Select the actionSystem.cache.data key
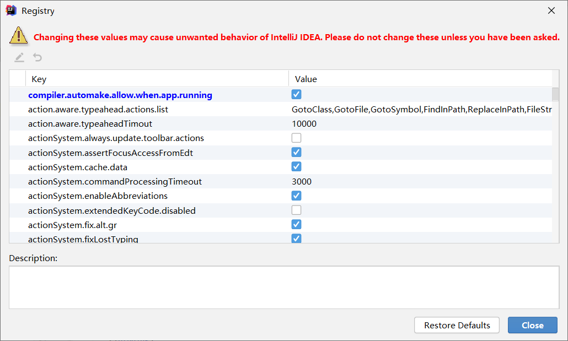The width and height of the screenshot is (568, 341). pyautogui.click(x=78, y=167)
